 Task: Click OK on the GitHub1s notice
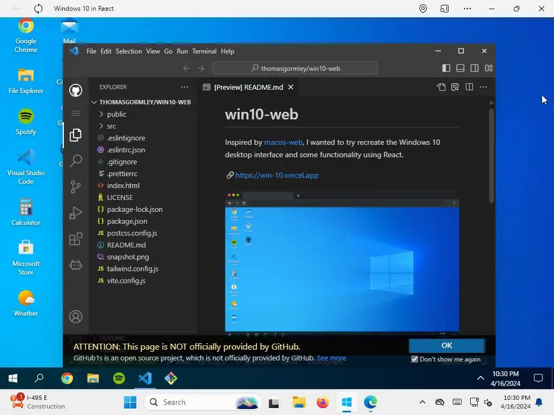[x=447, y=345]
